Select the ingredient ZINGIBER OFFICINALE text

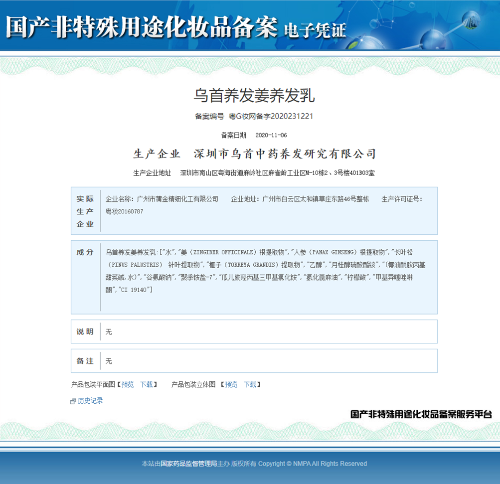click(x=223, y=252)
